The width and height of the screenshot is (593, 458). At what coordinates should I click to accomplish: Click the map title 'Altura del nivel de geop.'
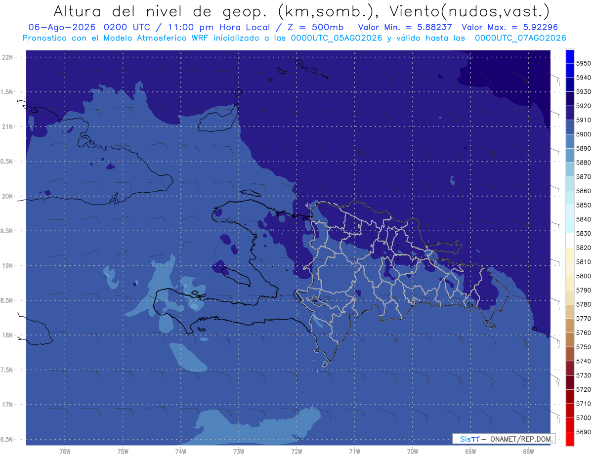tap(160, 11)
